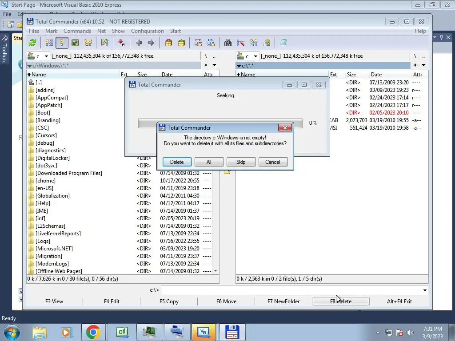Screen dimensions: 455x341
Task: Sort right panel by Date column header
Action: tap(390, 75)
